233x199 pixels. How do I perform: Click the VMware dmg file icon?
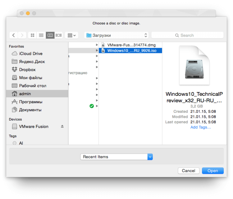click(103, 45)
